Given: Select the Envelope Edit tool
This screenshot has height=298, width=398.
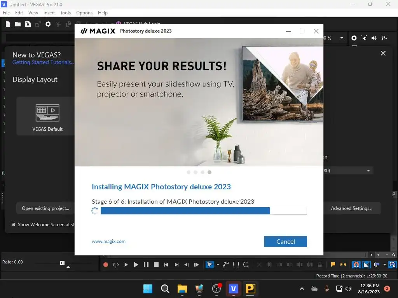Looking at the screenshot, I should click(x=226, y=265).
